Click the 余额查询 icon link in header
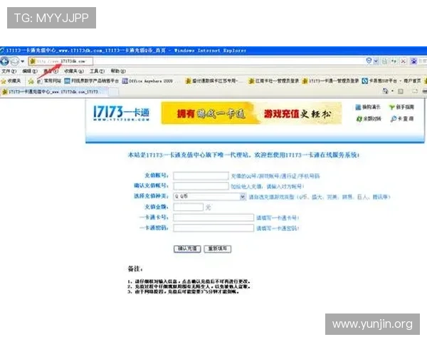427x342 pixels. coord(369,119)
